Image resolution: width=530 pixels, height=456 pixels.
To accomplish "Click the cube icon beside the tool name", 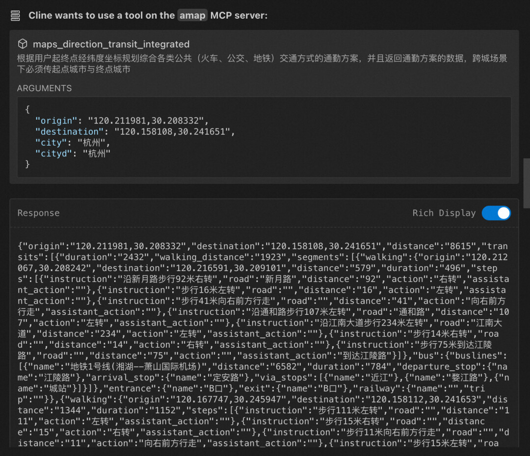I will [23, 44].
